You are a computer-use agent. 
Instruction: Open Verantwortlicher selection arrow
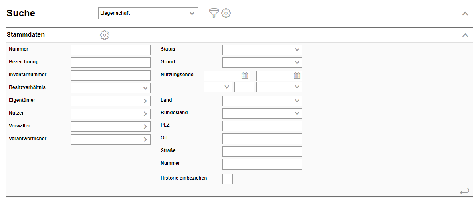(145, 139)
